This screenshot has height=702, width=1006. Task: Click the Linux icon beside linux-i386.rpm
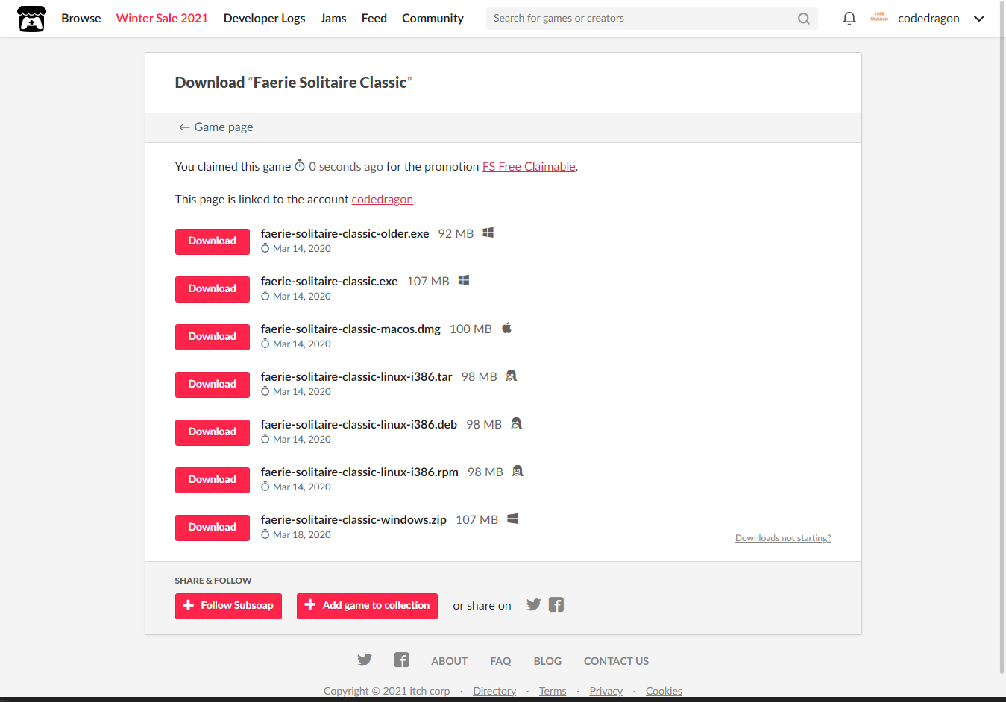click(518, 471)
